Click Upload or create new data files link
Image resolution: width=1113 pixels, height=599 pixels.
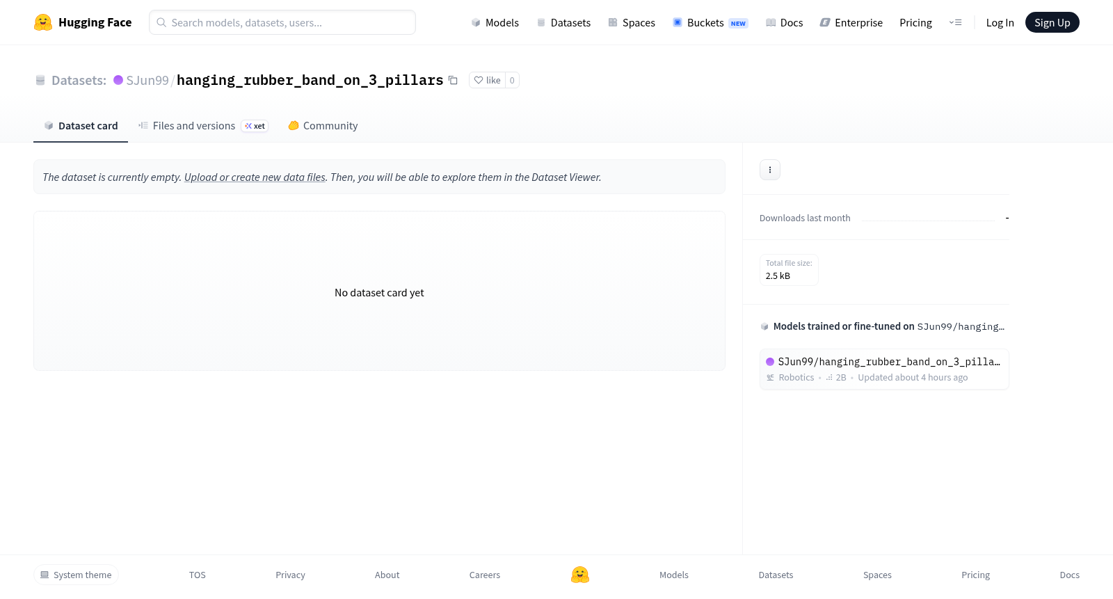click(255, 177)
